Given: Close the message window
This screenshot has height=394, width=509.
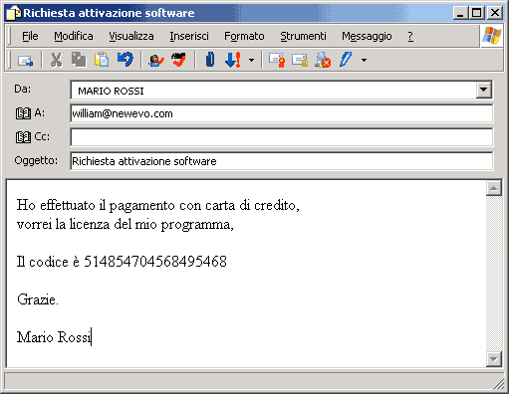Looking at the screenshot, I should [x=495, y=13].
